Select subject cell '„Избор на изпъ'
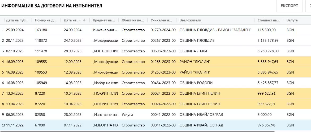The height and width of the screenshot is (132, 311). [106, 83]
